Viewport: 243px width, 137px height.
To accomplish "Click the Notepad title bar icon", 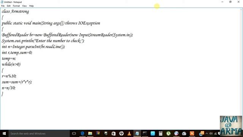I will 2,2.
